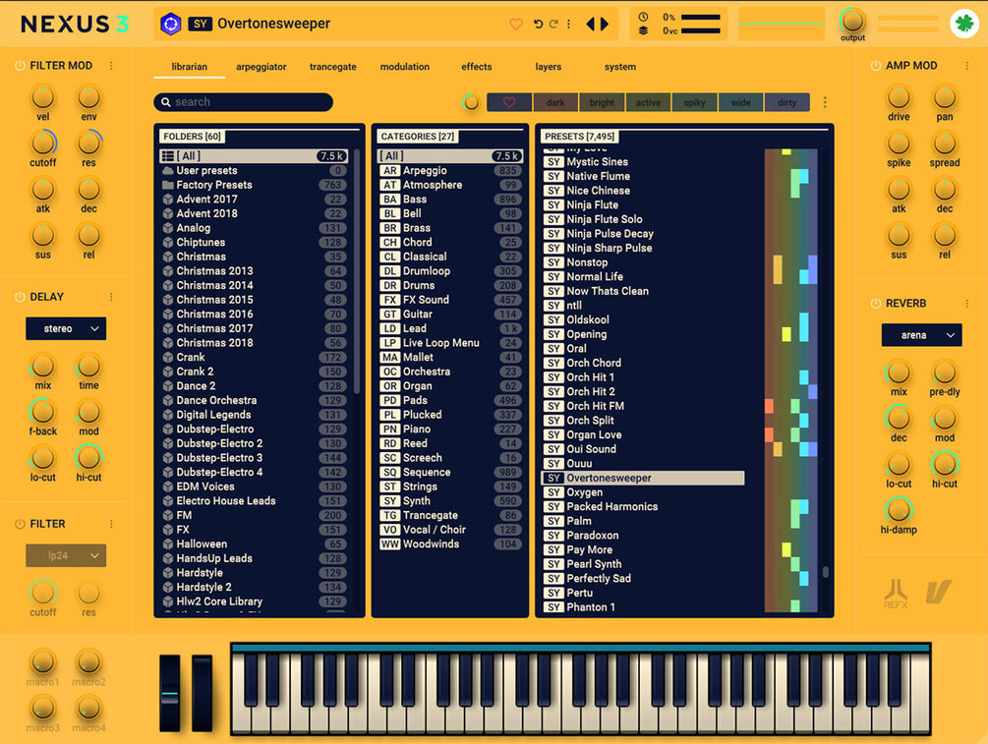Open DELAY options three-dot menu
Viewport: 988px width, 744px height.
pos(111,297)
